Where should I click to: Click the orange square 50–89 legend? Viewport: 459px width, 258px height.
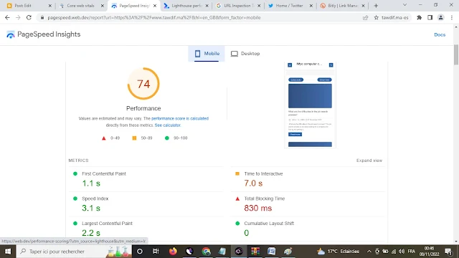(142, 138)
